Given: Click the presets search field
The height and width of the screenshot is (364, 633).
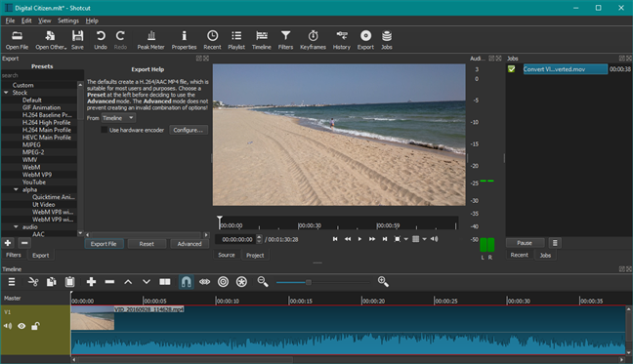Looking at the screenshot, I should [x=42, y=75].
